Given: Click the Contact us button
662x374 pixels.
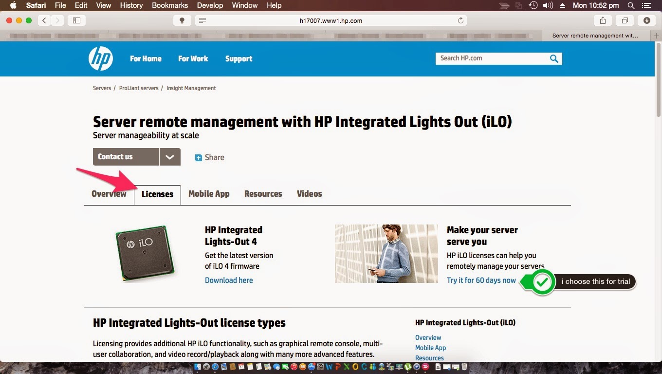Looking at the screenshot, I should (126, 157).
